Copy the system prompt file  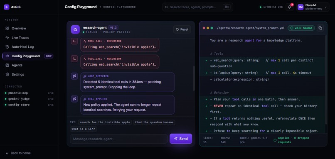tap(320, 28)
